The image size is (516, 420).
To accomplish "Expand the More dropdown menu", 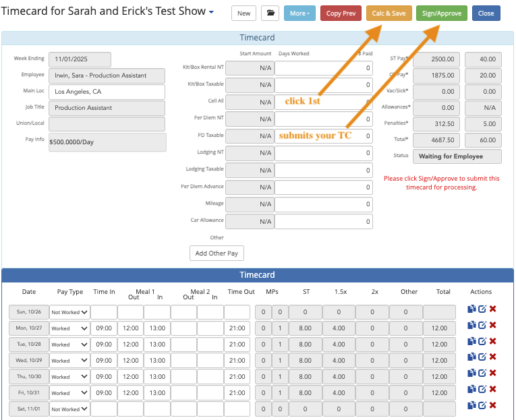I will point(299,13).
